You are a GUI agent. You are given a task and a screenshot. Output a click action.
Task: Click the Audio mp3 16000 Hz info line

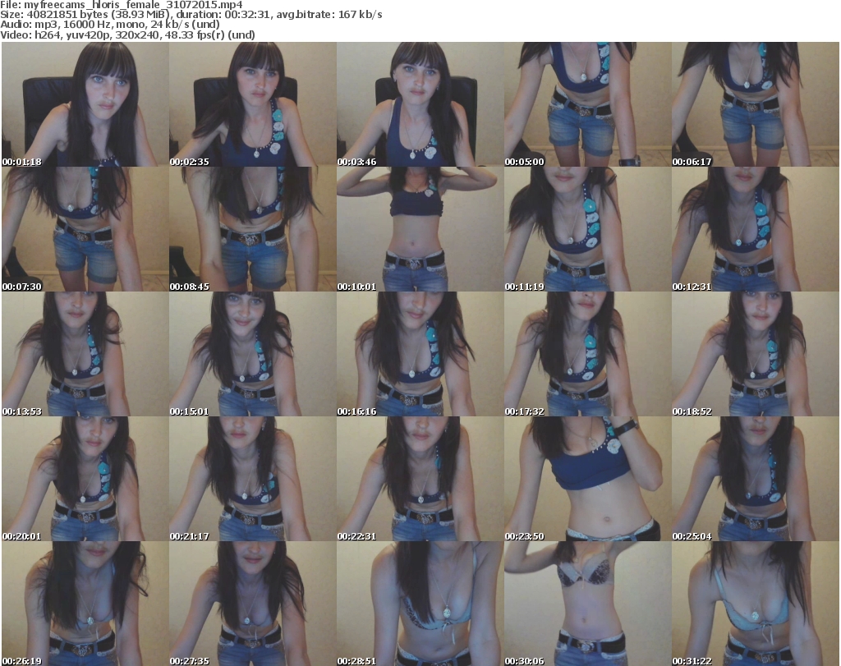tap(110, 24)
